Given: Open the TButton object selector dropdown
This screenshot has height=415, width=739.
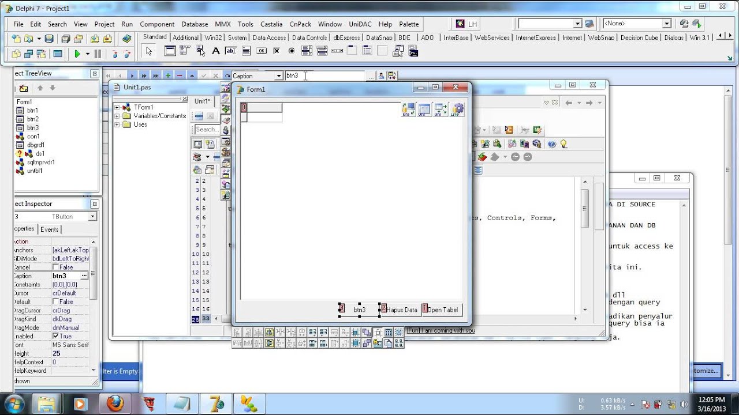Looking at the screenshot, I should click(x=92, y=217).
